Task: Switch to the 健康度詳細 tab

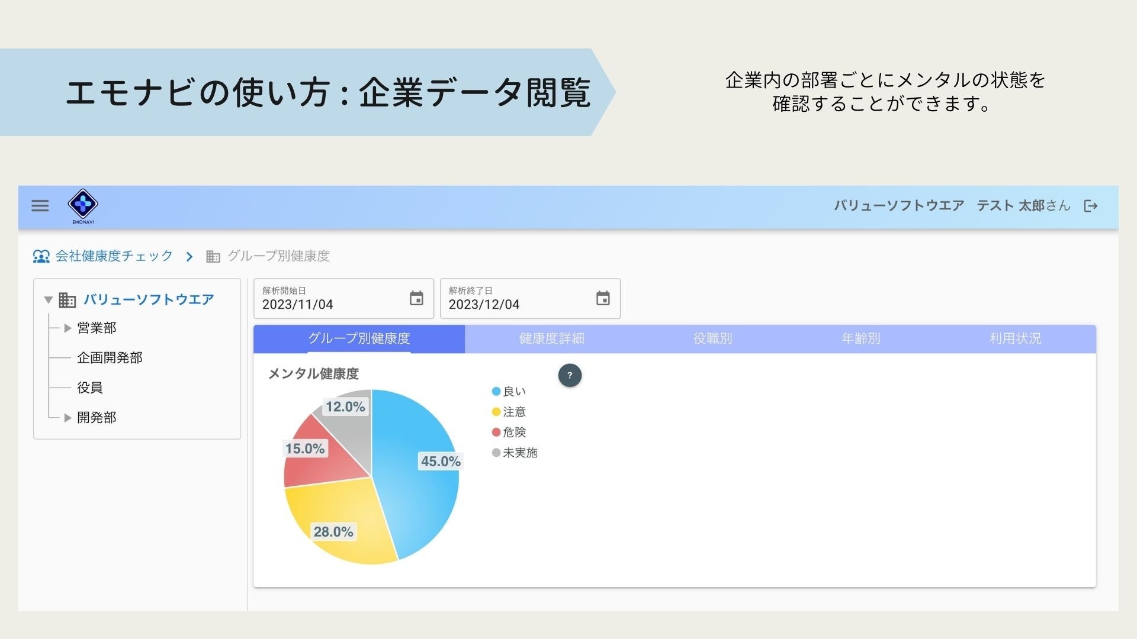Action: pos(551,338)
